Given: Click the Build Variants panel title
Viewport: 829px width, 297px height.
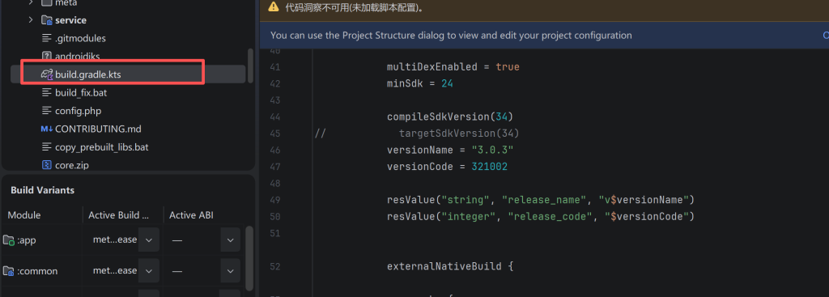Looking at the screenshot, I should point(42,190).
